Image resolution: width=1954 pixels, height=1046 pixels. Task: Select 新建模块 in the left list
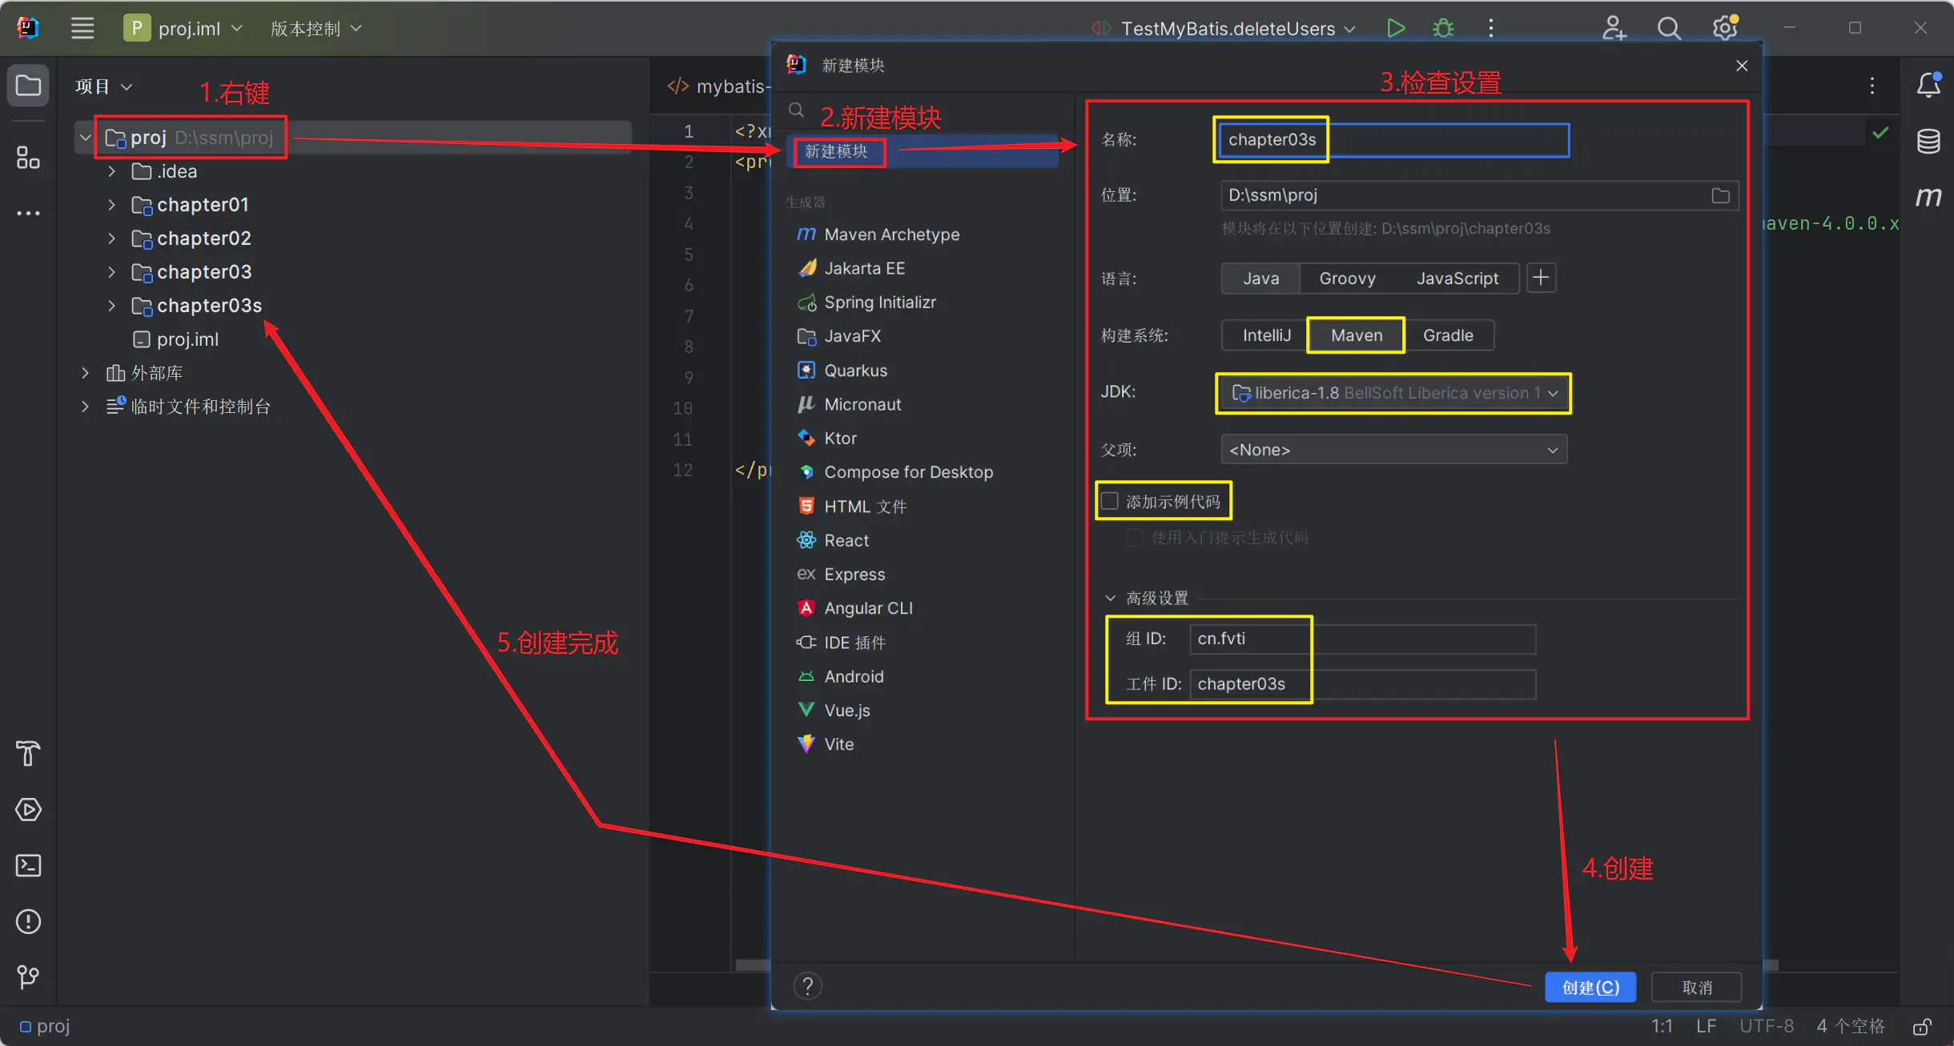[x=924, y=151]
